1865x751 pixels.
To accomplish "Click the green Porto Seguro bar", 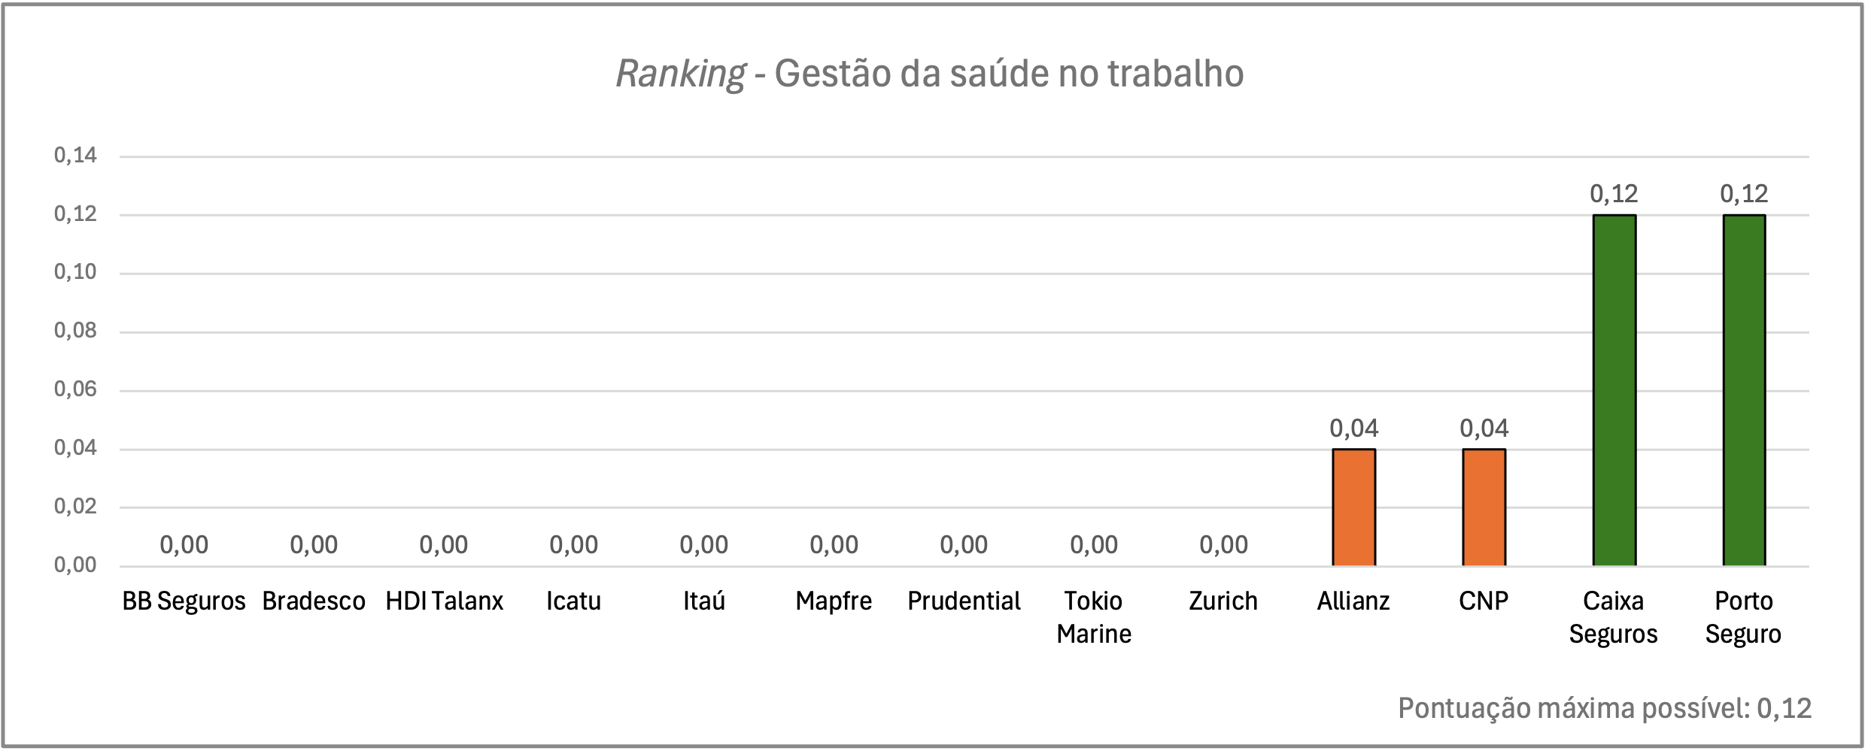I will click(1744, 390).
